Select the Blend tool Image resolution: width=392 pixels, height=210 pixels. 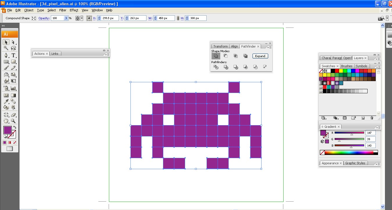[x=13, y=101]
